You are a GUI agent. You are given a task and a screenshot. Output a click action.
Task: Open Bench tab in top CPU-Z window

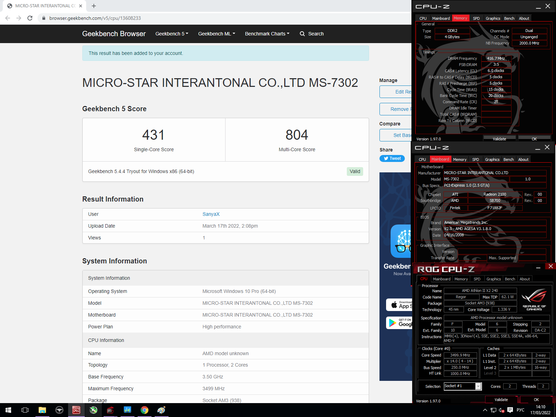pyautogui.click(x=509, y=18)
